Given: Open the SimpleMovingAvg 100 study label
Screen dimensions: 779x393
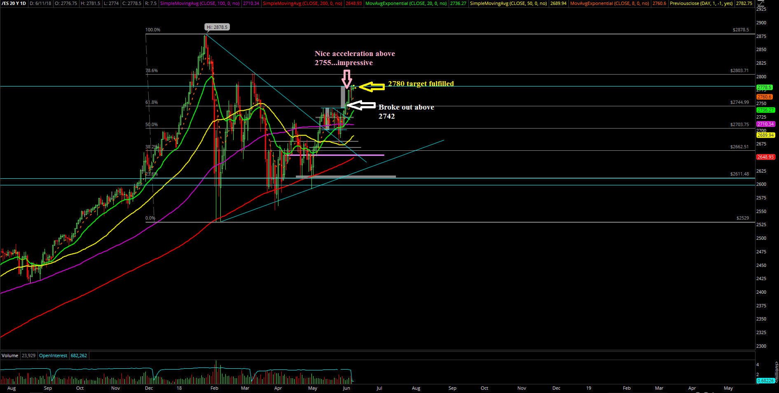Looking at the screenshot, I should [200, 3].
